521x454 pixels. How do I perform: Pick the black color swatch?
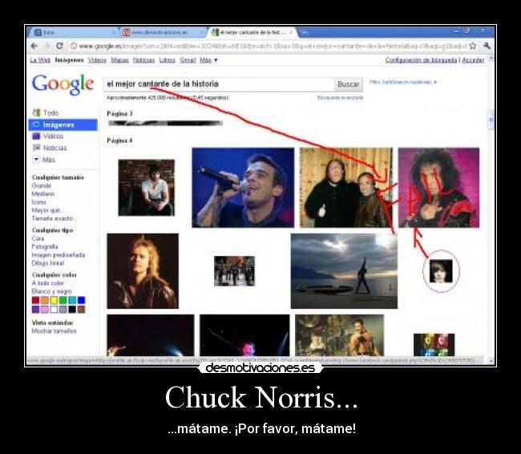coord(72,310)
